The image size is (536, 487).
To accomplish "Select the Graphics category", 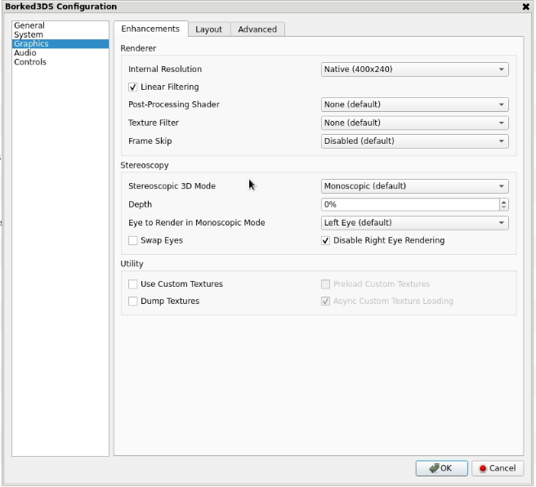I will click(x=60, y=44).
